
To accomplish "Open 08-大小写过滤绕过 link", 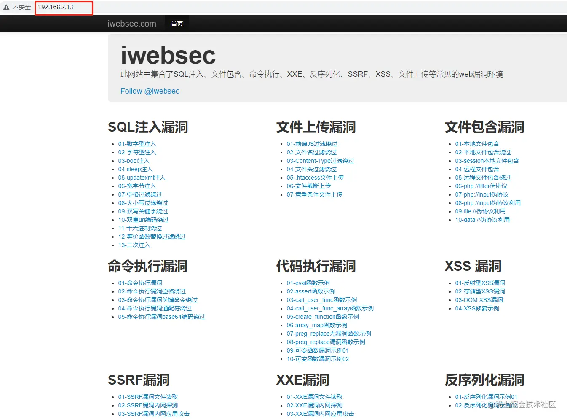I will pos(143,203).
